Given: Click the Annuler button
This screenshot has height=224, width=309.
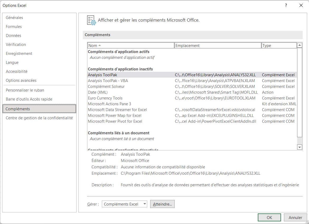Looking at the screenshot, I should [295, 217].
